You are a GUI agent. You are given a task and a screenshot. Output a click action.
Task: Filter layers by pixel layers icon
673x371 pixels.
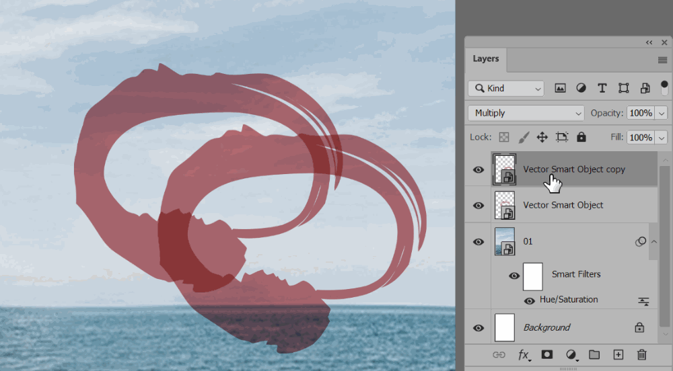pos(560,88)
